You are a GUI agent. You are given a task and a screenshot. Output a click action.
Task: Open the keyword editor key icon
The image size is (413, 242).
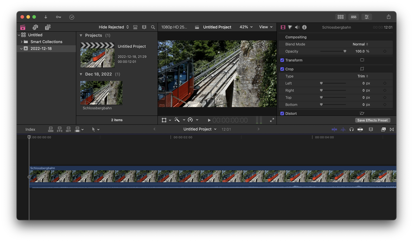(x=58, y=17)
